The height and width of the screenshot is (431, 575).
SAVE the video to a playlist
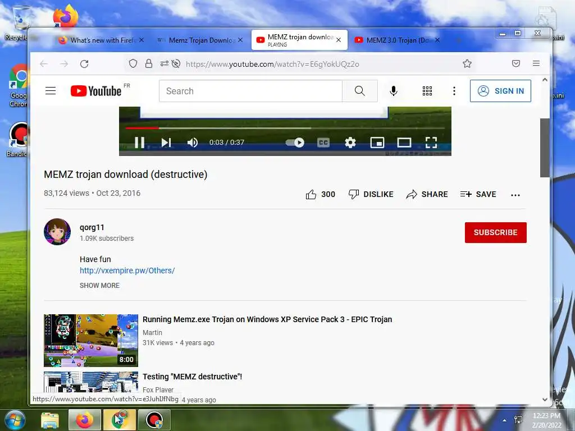pos(478,194)
